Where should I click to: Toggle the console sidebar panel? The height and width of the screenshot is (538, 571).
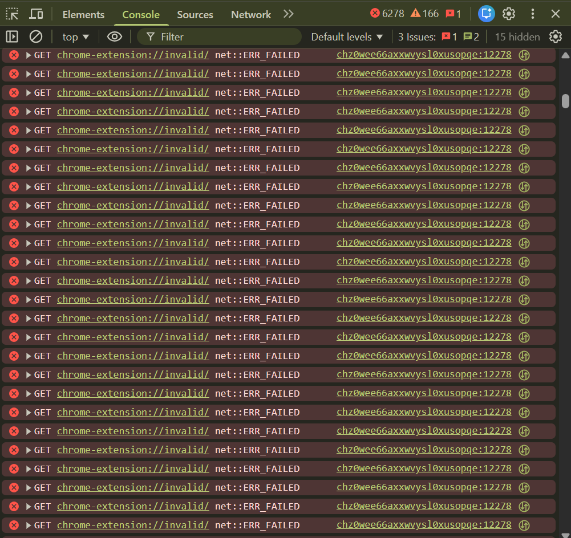pyautogui.click(x=12, y=37)
